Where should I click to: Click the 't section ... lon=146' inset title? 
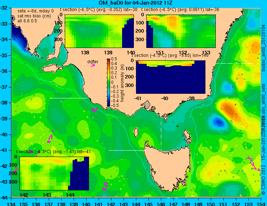[x=170, y=55]
